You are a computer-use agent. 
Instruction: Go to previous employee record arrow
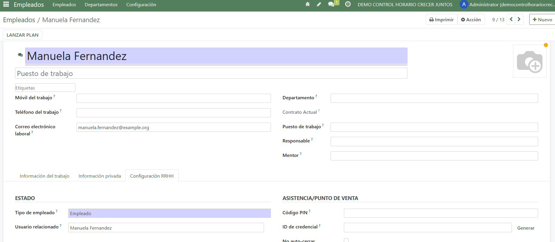(x=511, y=20)
